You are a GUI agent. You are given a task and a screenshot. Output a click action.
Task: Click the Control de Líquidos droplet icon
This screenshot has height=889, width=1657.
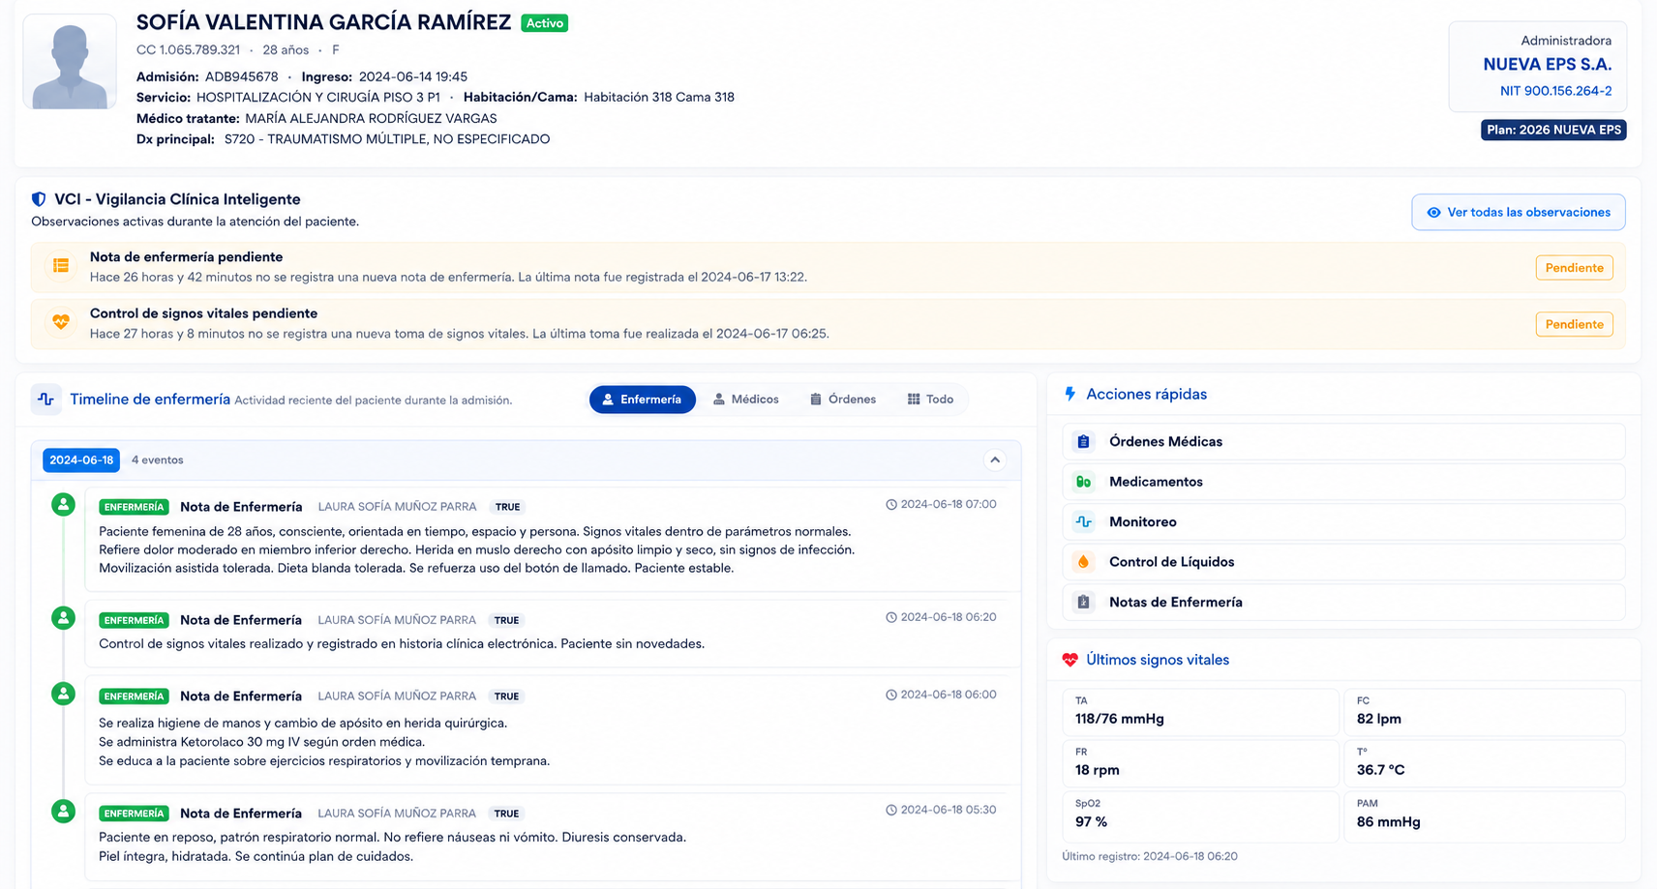point(1083,562)
